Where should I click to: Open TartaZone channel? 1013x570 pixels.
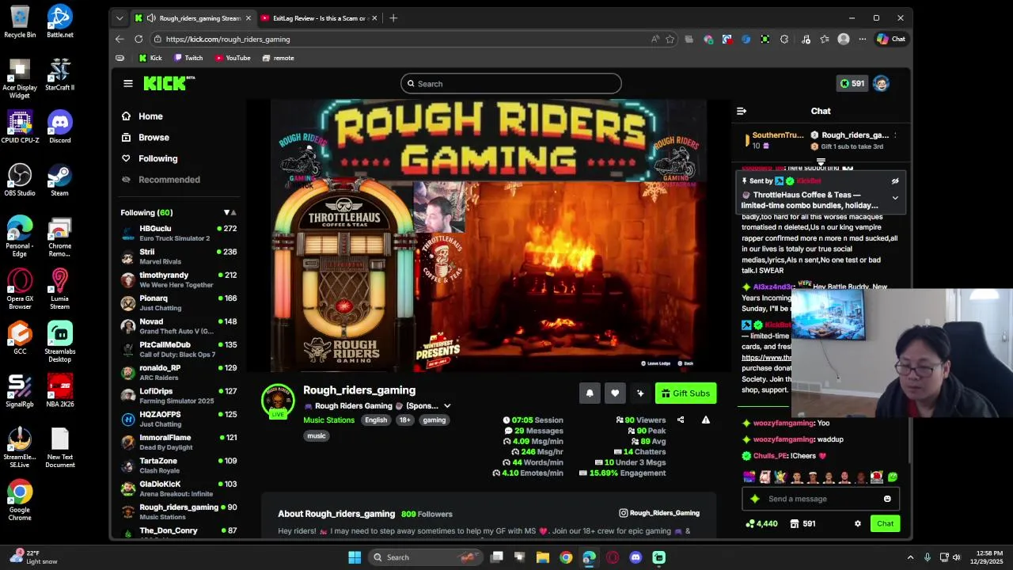[x=179, y=465]
